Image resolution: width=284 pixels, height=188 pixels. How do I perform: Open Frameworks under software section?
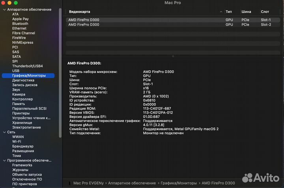click(22, 165)
